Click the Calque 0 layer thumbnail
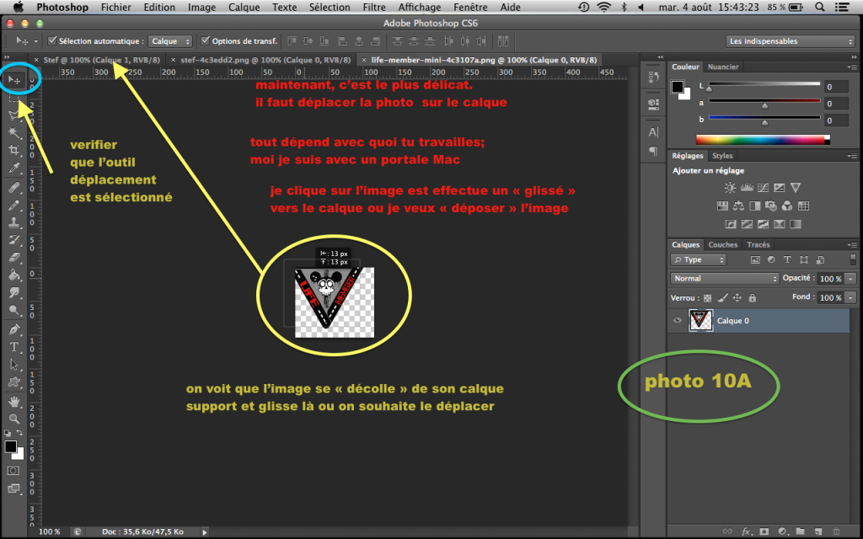Image resolution: width=863 pixels, height=539 pixels. click(700, 321)
